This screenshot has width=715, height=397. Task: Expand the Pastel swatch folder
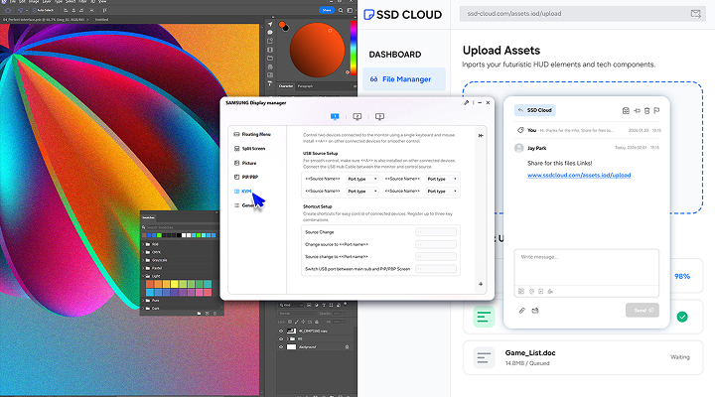(x=144, y=268)
